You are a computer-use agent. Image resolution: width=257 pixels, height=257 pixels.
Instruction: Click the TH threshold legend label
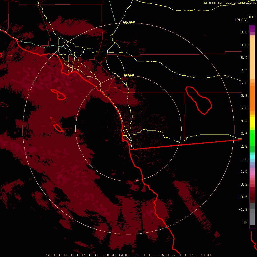click(245, 222)
